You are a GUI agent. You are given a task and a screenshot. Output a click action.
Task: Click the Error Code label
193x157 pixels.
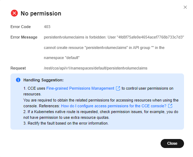point(21,27)
